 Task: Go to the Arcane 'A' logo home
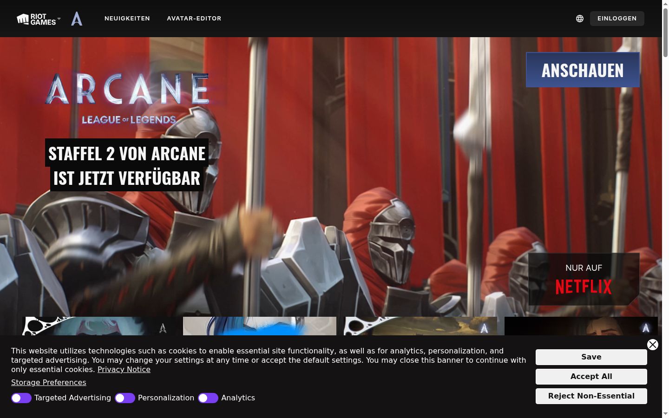click(77, 19)
